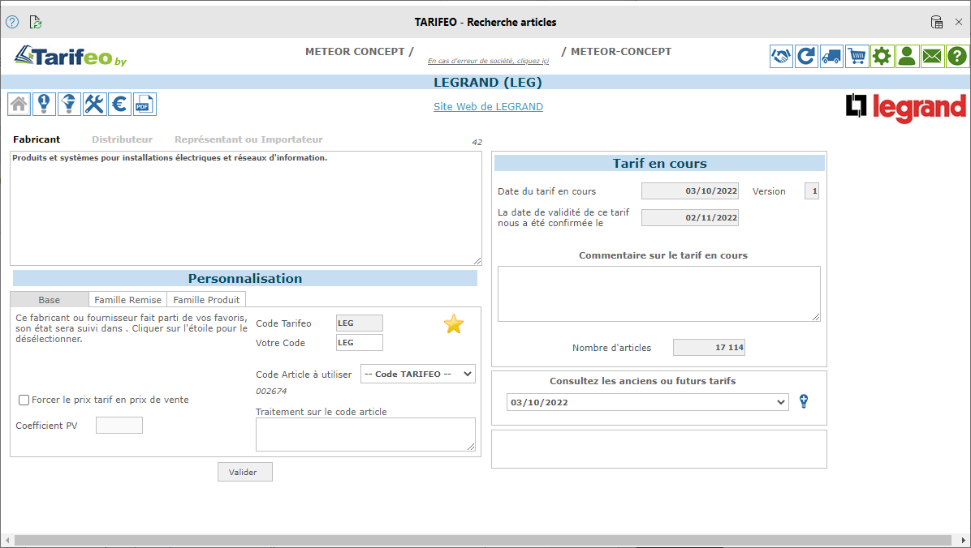Click the green question mark help icon
Viewport: 971px width, 548px height.
tap(957, 56)
